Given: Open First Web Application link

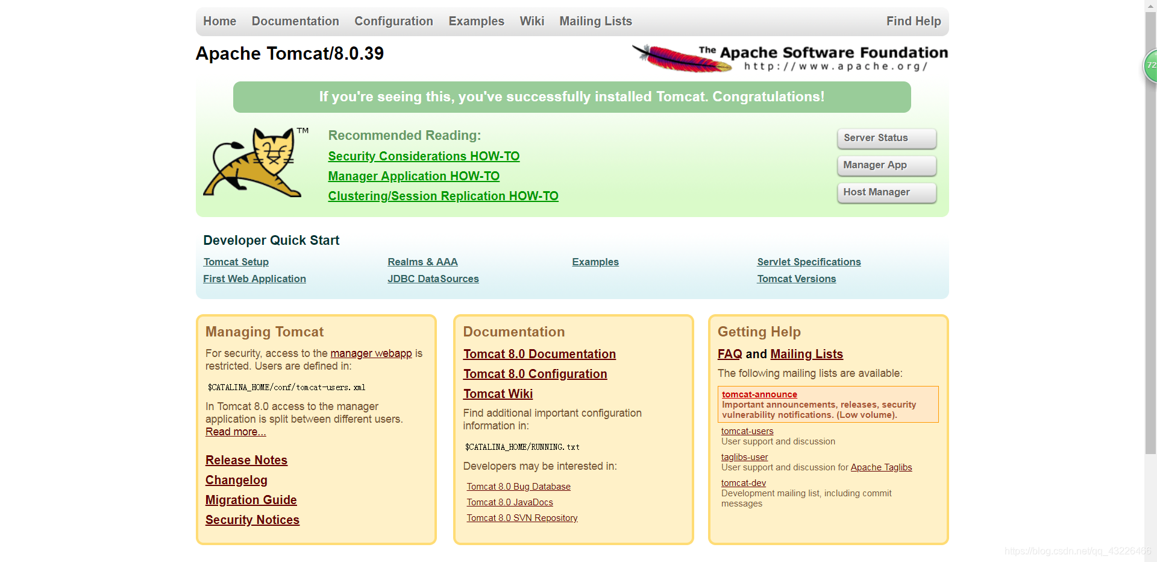Looking at the screenshot, I should coord(254,279).
